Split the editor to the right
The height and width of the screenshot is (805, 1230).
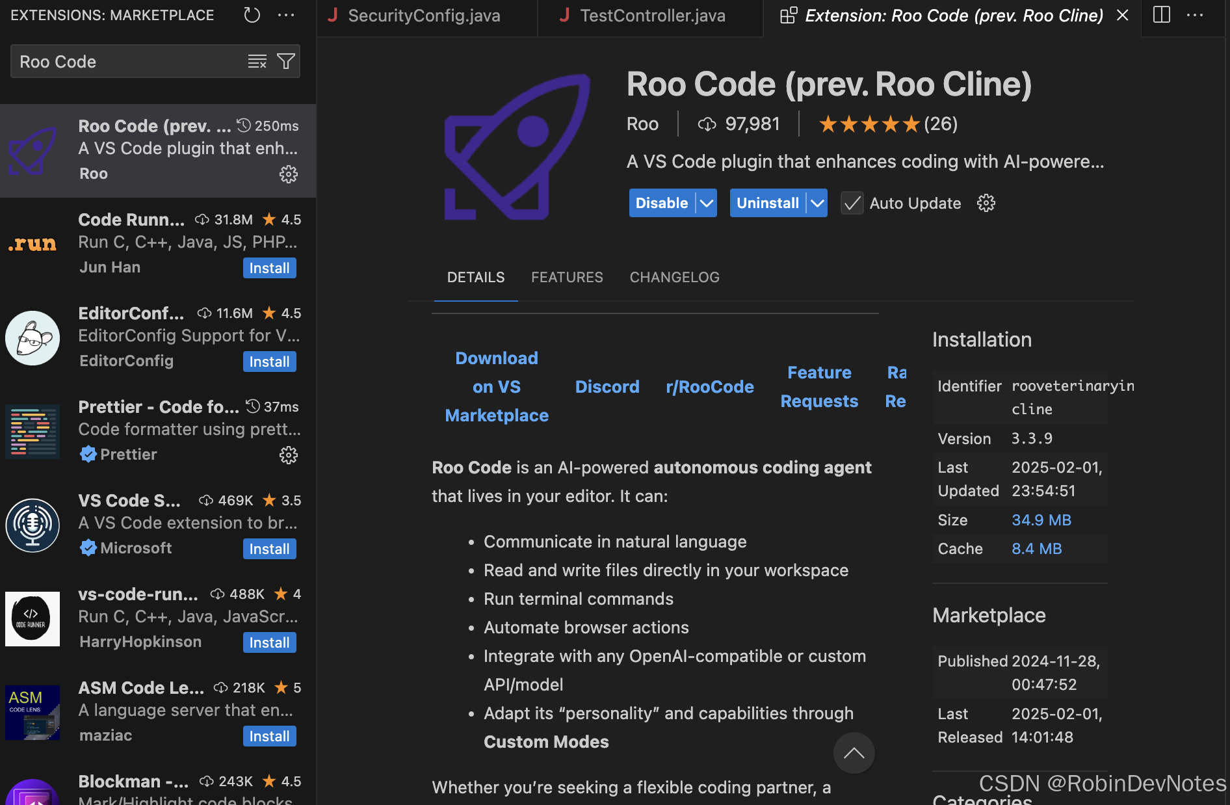pyautogui.click(x=1161, y=15)
